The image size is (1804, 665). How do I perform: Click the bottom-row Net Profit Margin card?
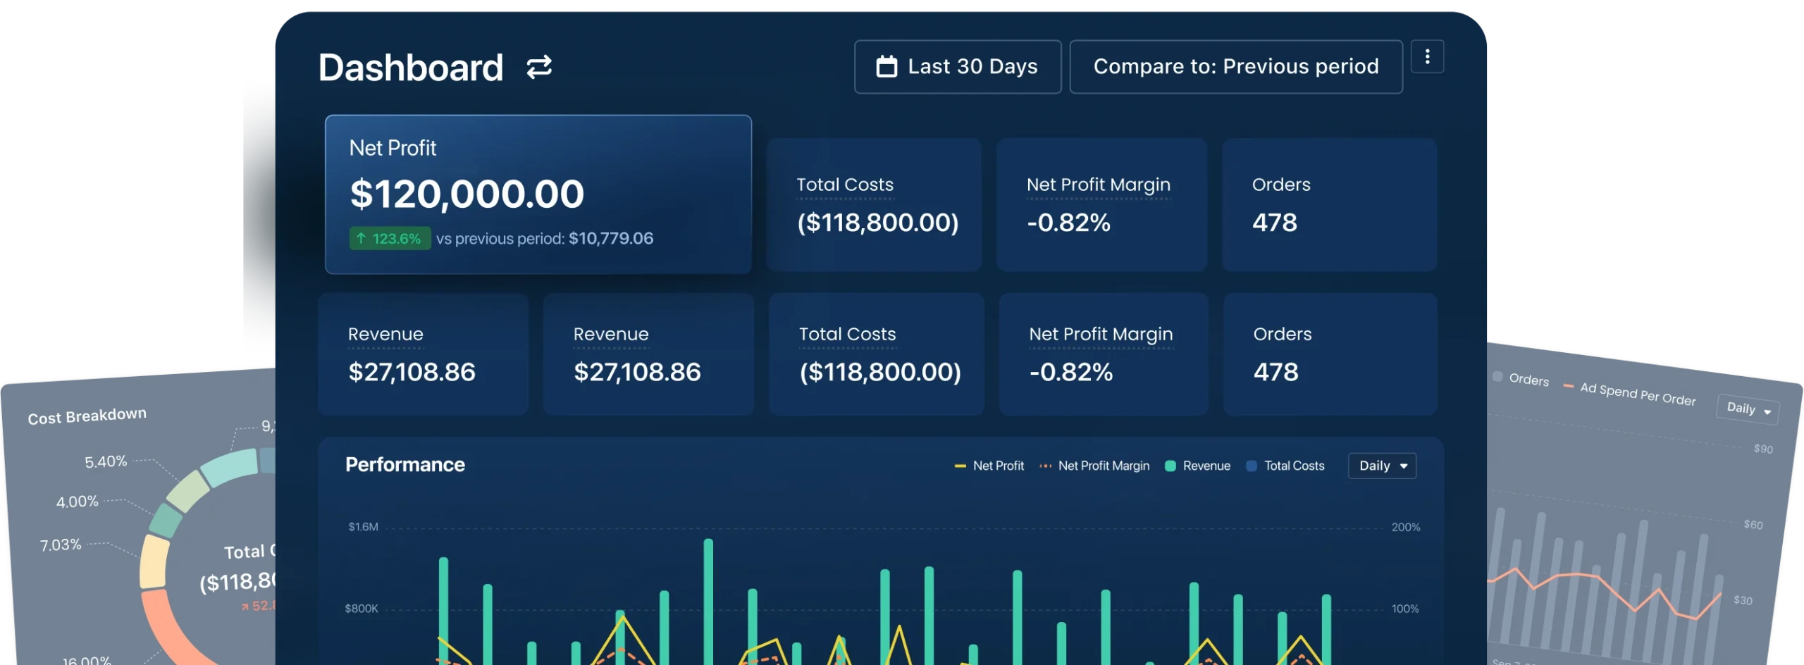[x=1104, y=354]
